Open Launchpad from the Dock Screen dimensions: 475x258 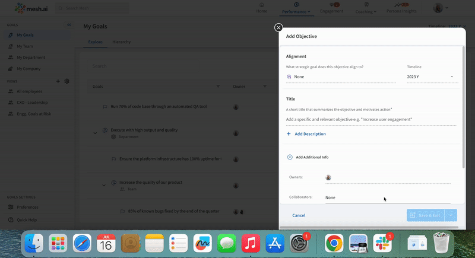pos(58,243)
